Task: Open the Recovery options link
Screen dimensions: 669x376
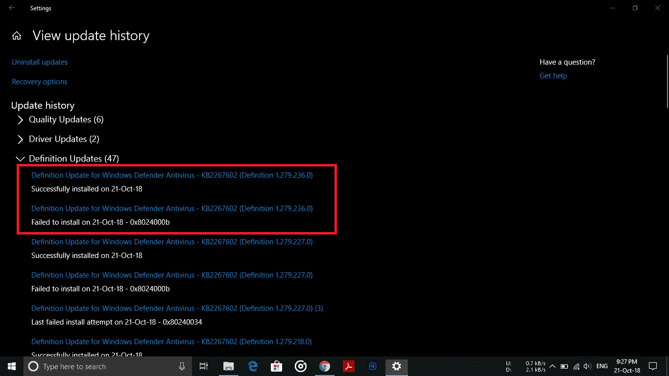Action: [40, 82]
